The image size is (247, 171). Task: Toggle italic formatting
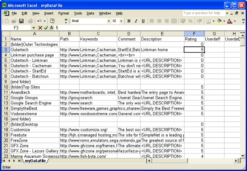136,21
